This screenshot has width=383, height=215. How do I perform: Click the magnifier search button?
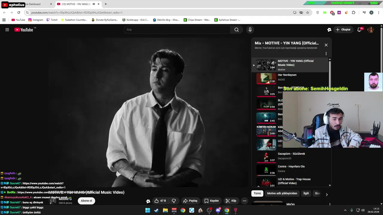[x=237, y=30]
